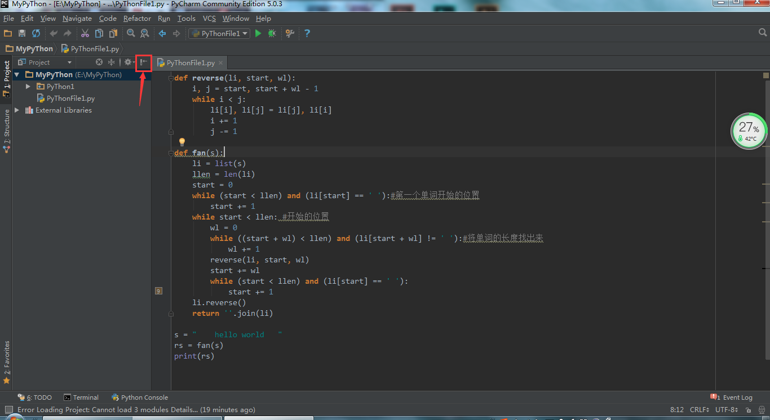Toggle the lock icon in the status bar

coord(749,410)
